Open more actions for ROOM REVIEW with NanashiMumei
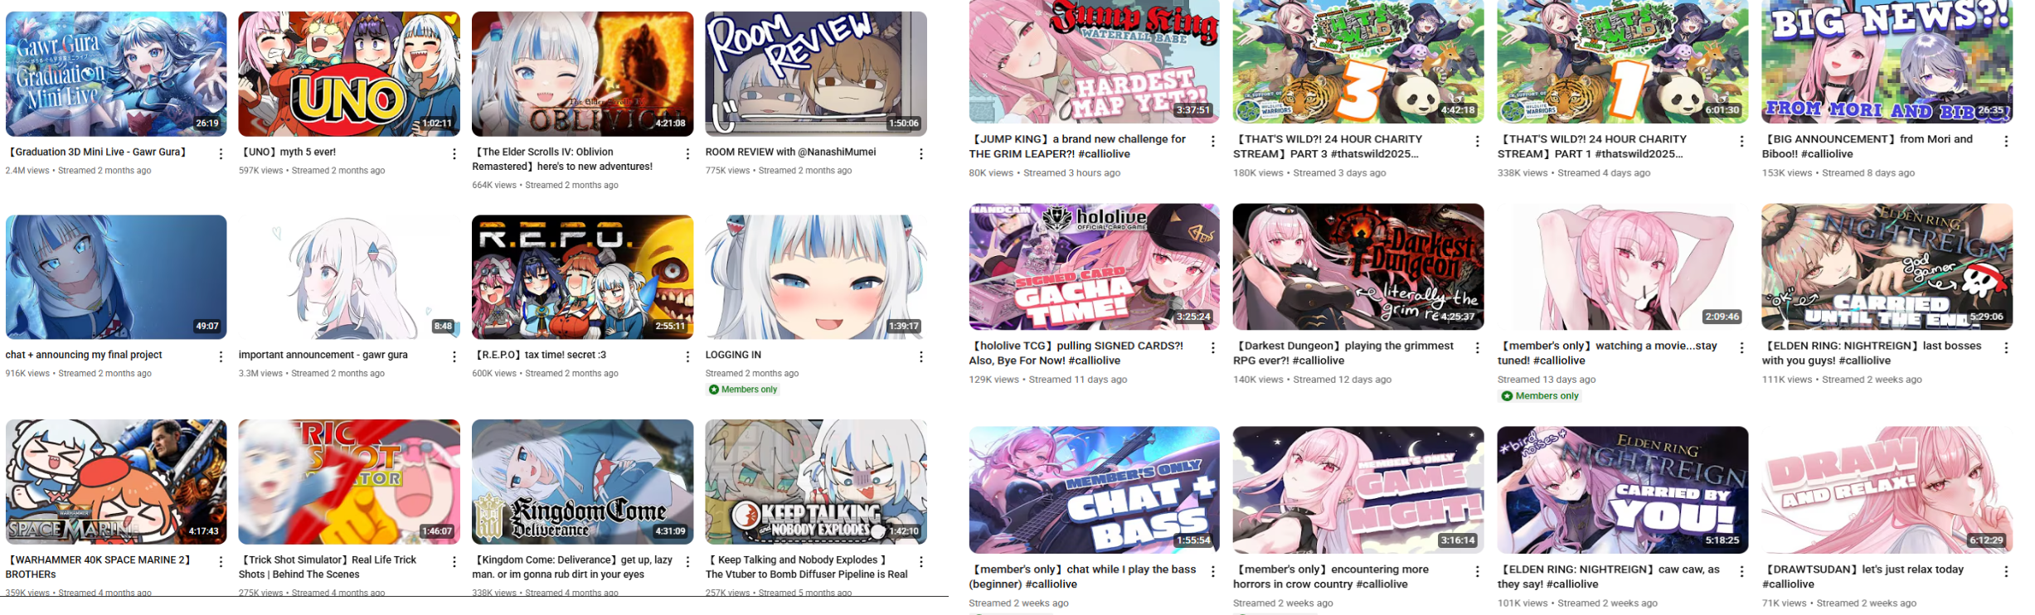Image resolution: width=2035 pixels, height=615 pixels. [920, 154]
